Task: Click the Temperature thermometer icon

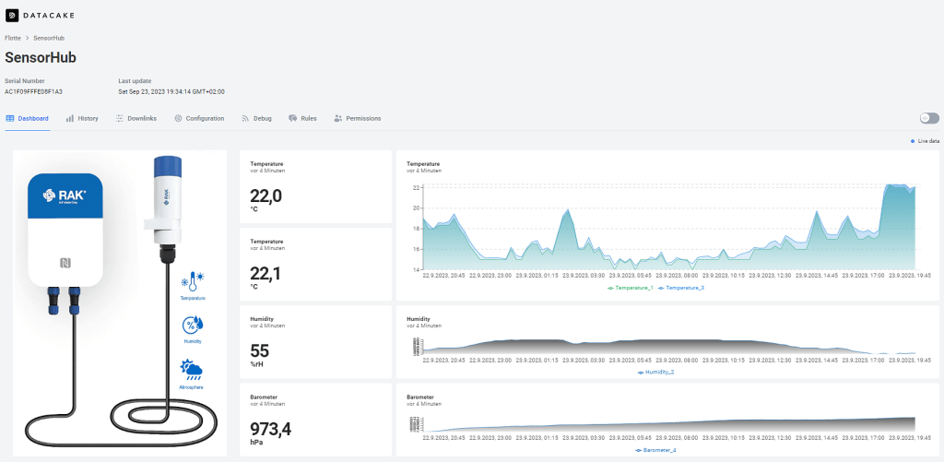Action: pos(193,282)
